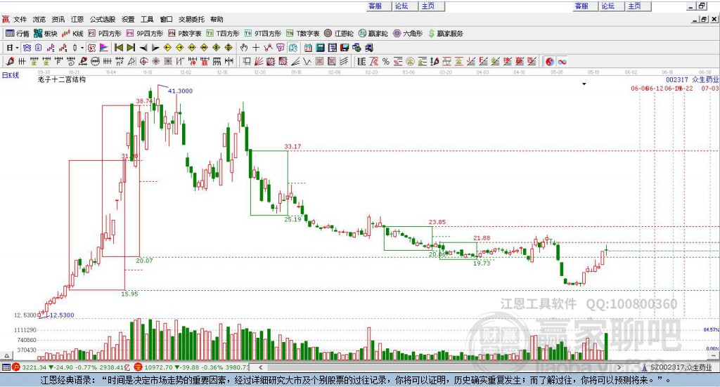
Task: Jump to last bar with skip-to-end arrow
Action: (x=131, y=48)
